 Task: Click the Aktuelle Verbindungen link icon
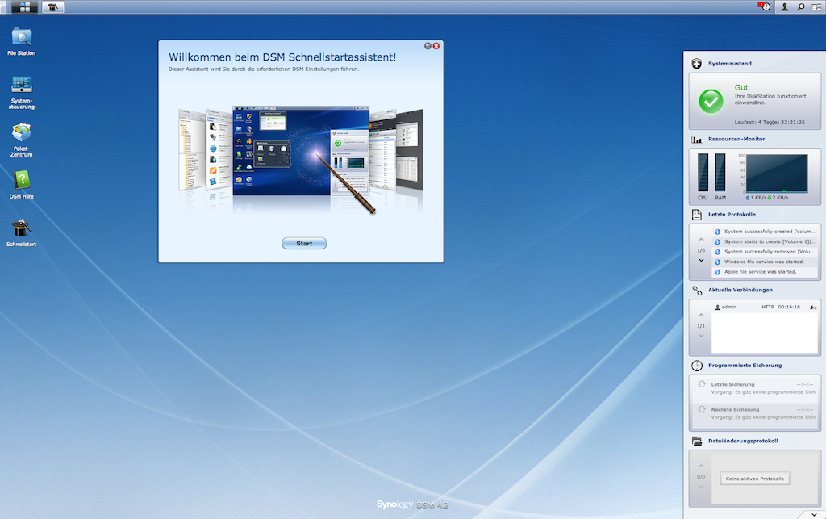[696, 291]
